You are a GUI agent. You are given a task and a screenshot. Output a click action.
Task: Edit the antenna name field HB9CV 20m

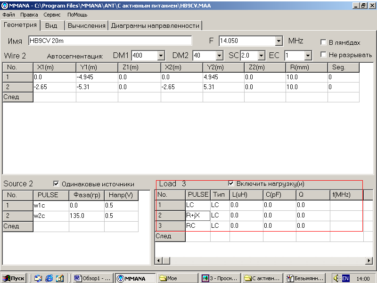[110, 41]
